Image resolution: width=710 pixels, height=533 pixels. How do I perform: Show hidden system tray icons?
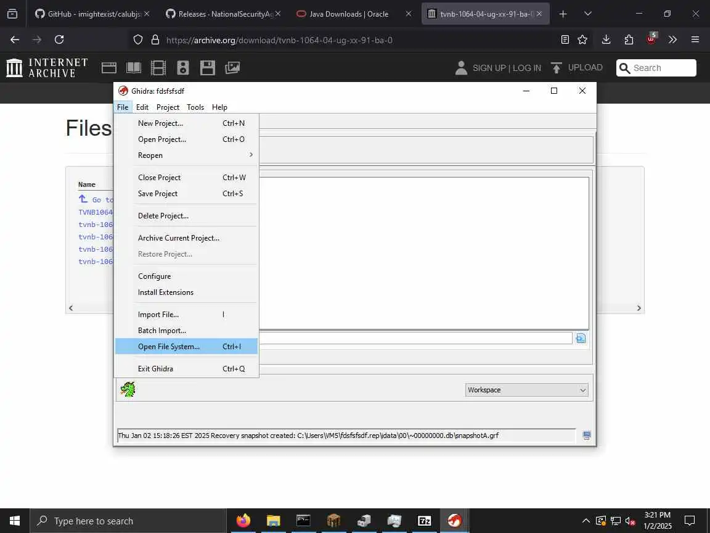pyautogui.click(x=586, y=521)
